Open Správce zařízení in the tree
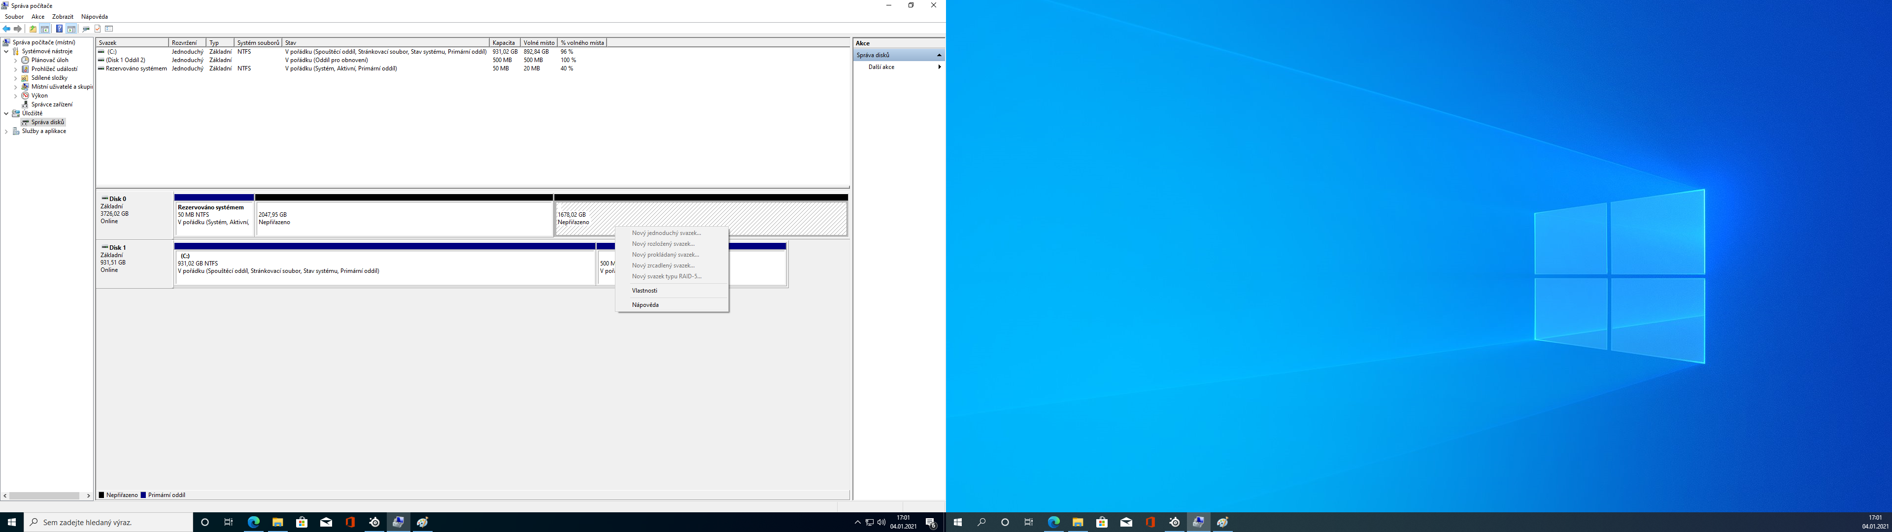Image resolution: width=1892 pixels, height=532 pixels. pyautogui.click(x=51, y=104)
